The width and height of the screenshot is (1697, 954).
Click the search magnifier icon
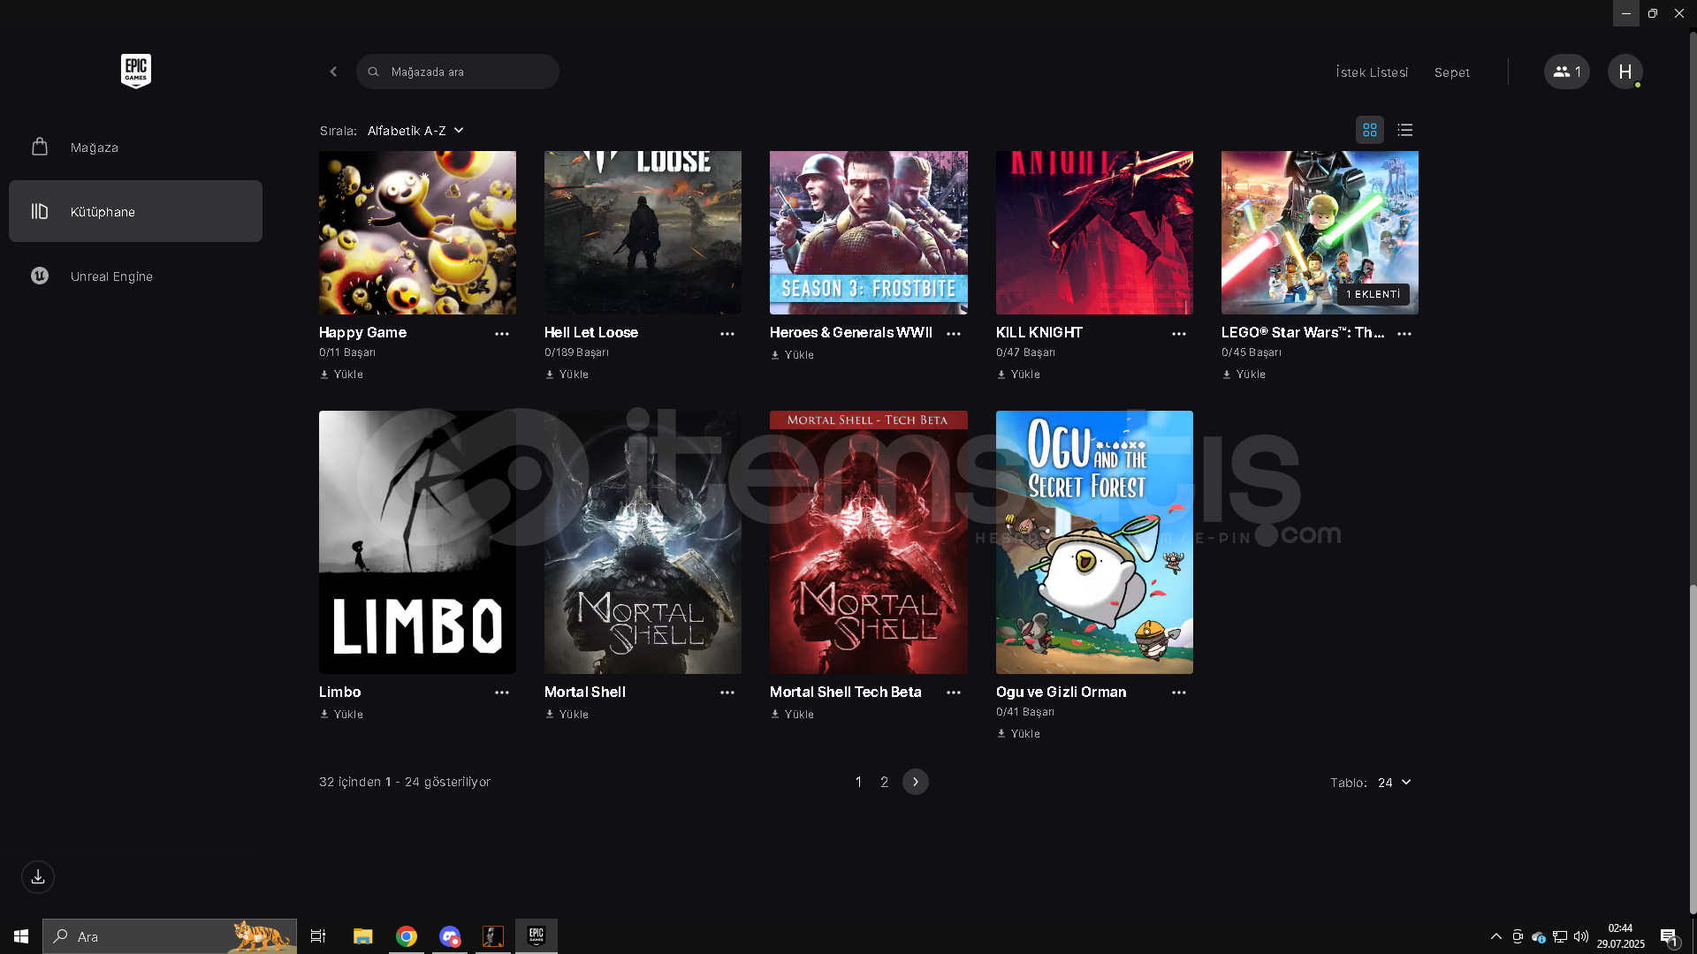(373, 72)
